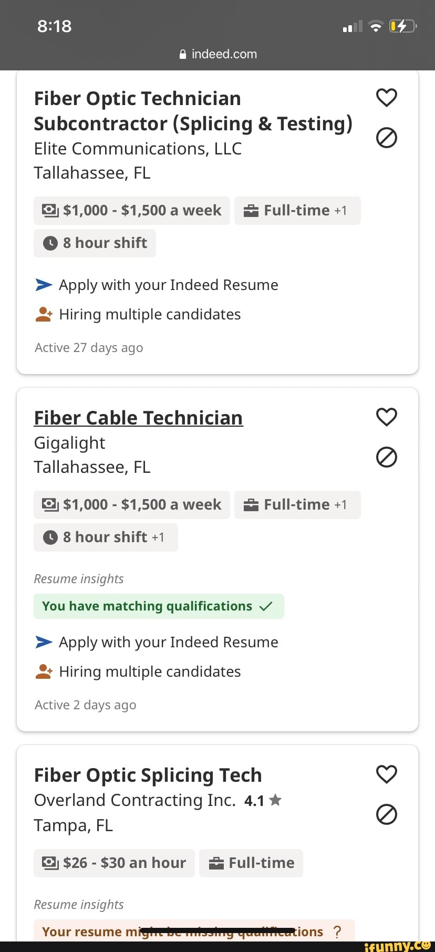435x952 pixels.
Task: Open Fiber Optic Technician Subcontractor listing
Action: (192, 111)
